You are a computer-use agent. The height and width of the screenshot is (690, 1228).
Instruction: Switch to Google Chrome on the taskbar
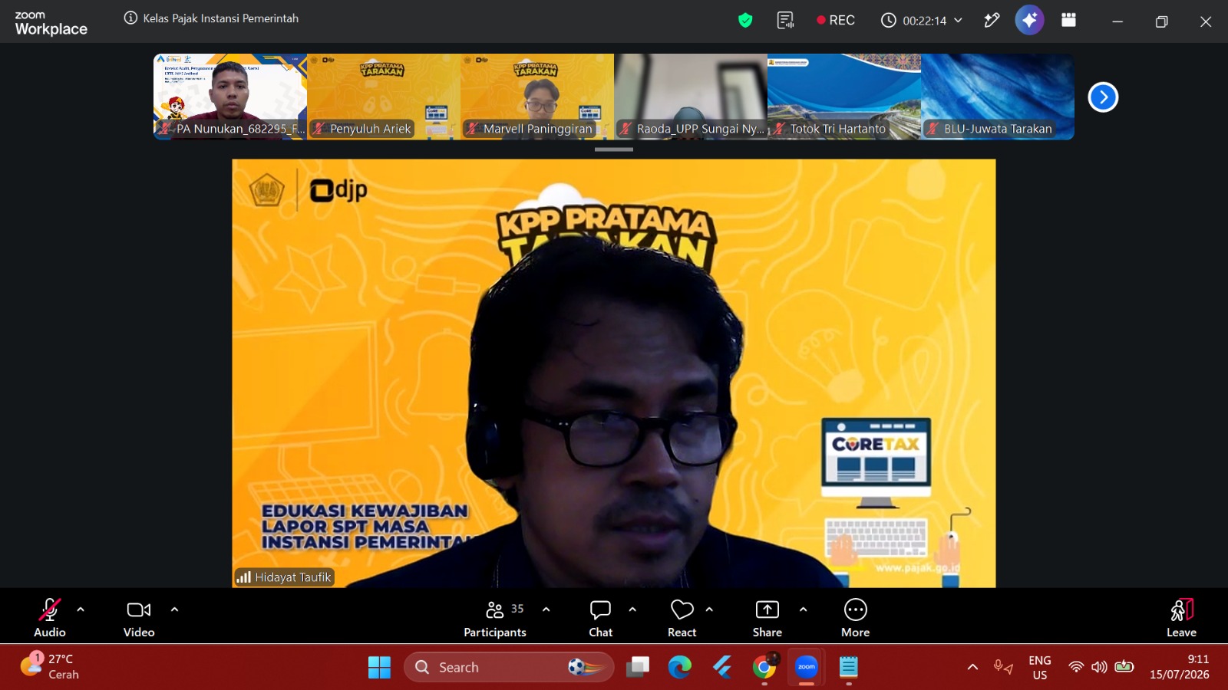(x=764, y=668)
